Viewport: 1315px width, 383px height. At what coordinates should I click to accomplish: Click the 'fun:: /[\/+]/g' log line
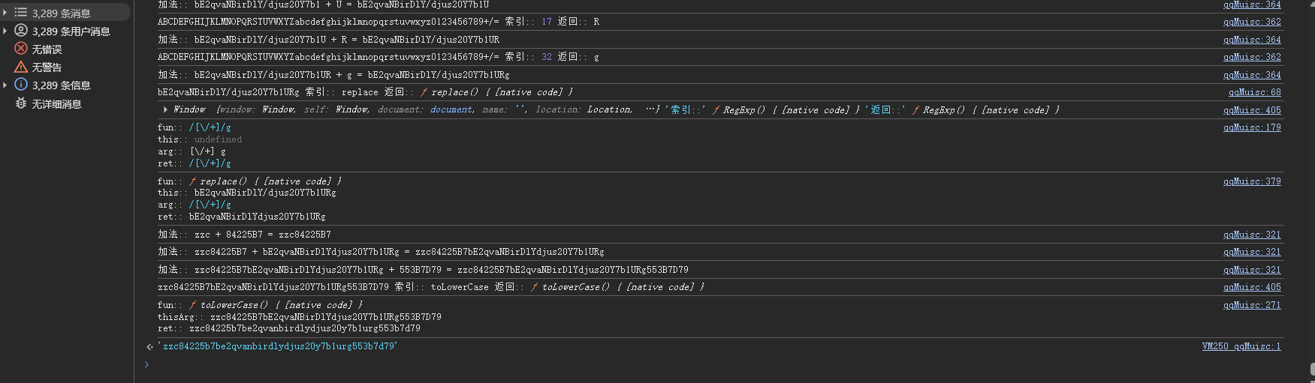click(x=195, y=127)
